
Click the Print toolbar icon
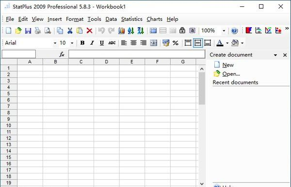point(38,31)
